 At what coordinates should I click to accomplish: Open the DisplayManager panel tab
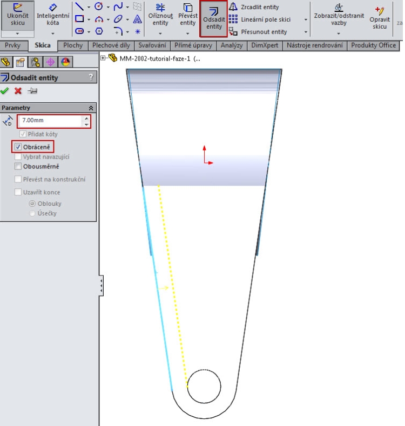tap(65, 62)
